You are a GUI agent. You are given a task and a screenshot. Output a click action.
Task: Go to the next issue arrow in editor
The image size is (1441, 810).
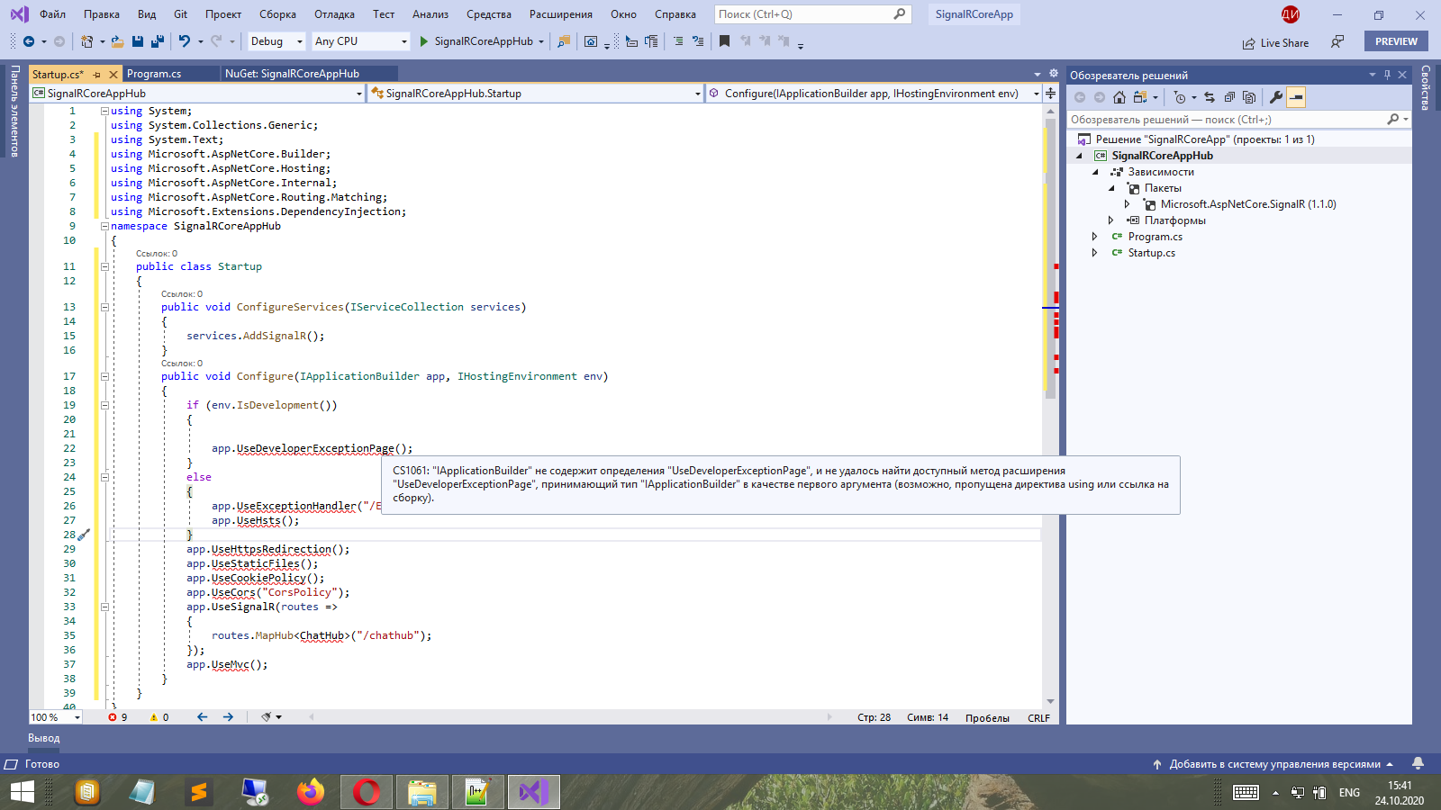tap(228, 717)
